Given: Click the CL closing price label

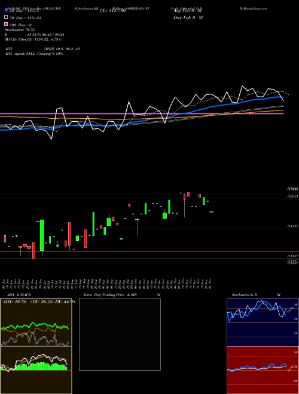Looking at the screenshot, I should point(112,11).
